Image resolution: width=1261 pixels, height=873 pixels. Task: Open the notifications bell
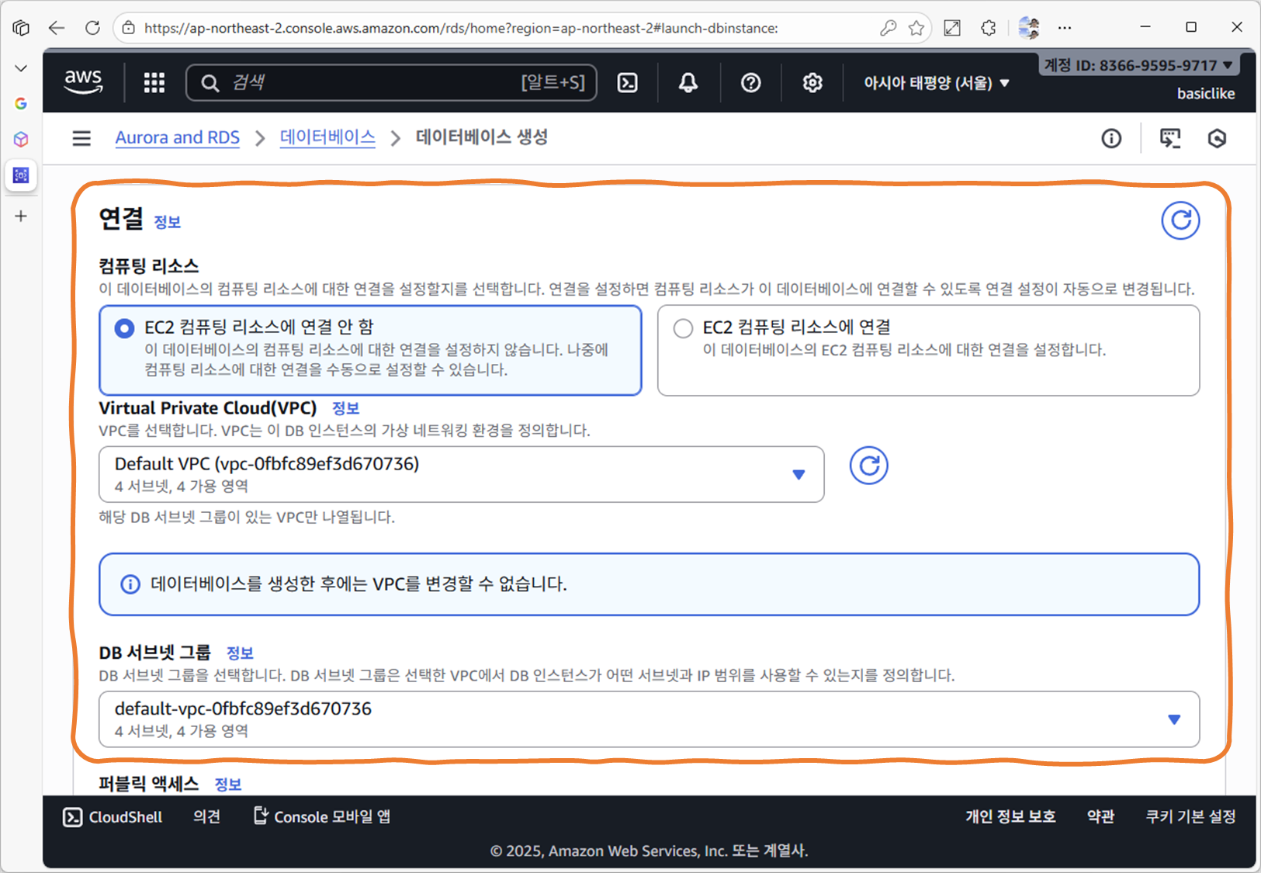(688, 82)
